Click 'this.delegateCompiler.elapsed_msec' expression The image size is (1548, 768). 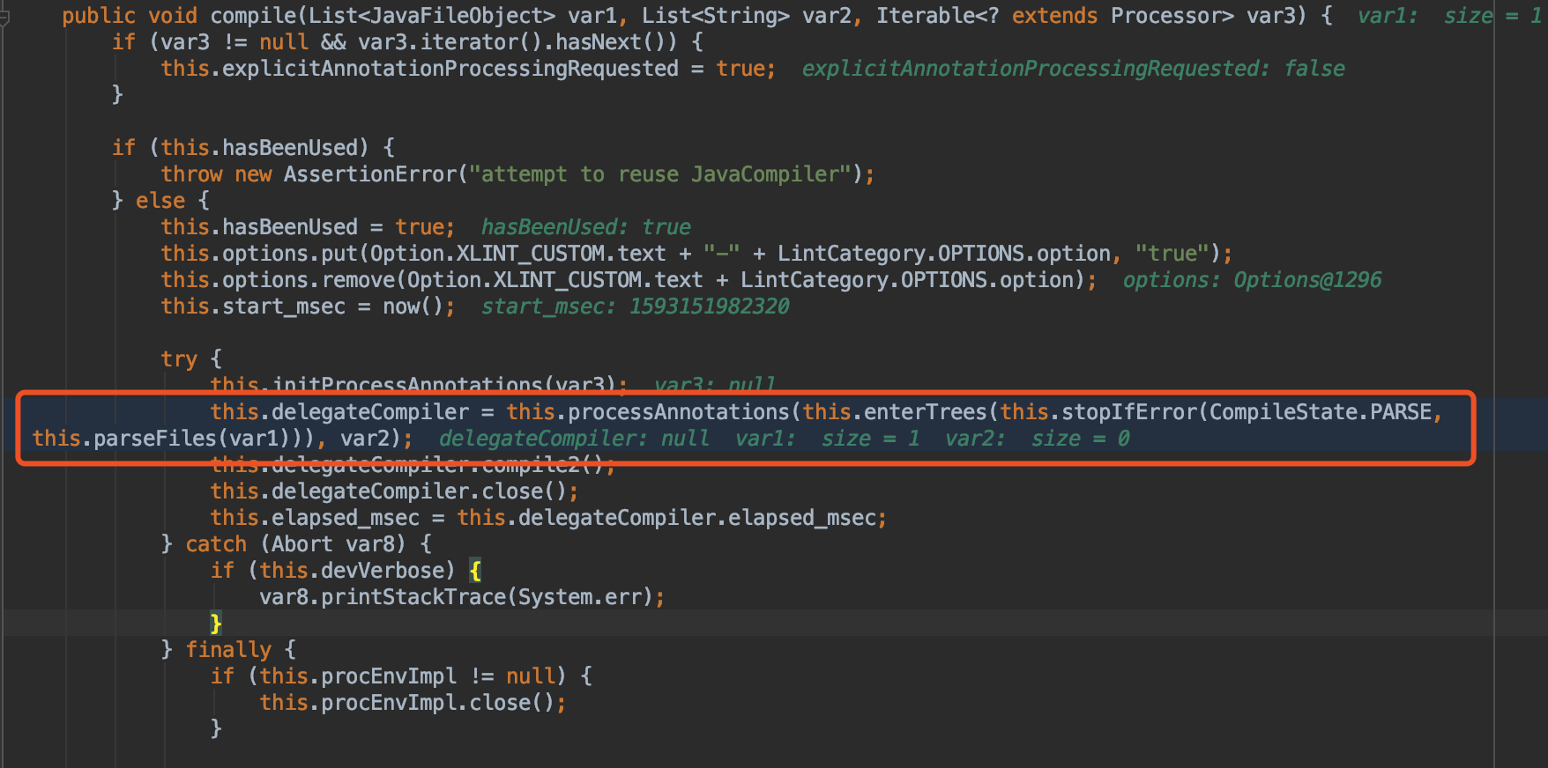point(666,518)
